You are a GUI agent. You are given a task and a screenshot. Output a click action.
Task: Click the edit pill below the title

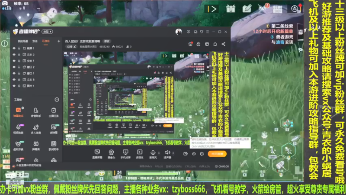click(71, 47)
